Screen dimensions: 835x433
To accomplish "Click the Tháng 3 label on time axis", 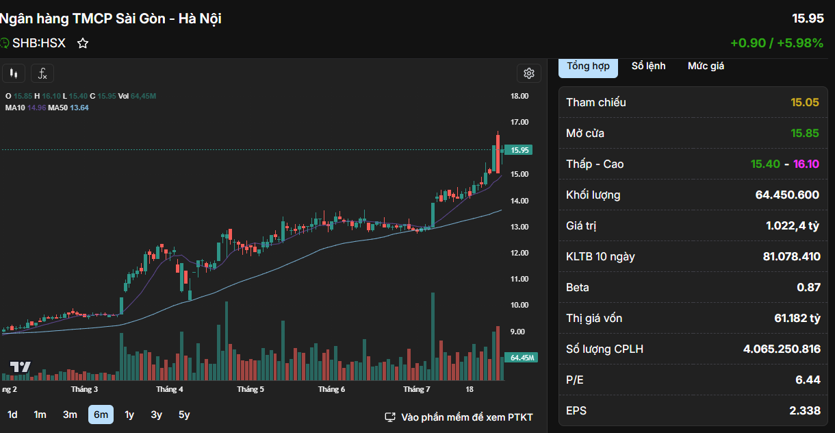I will pyautogui.click(x=84, y=389).
